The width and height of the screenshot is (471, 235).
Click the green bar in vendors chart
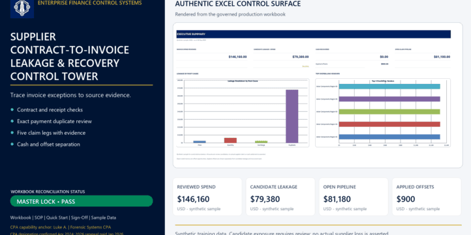pyautogui.click(x=389, y=111)
